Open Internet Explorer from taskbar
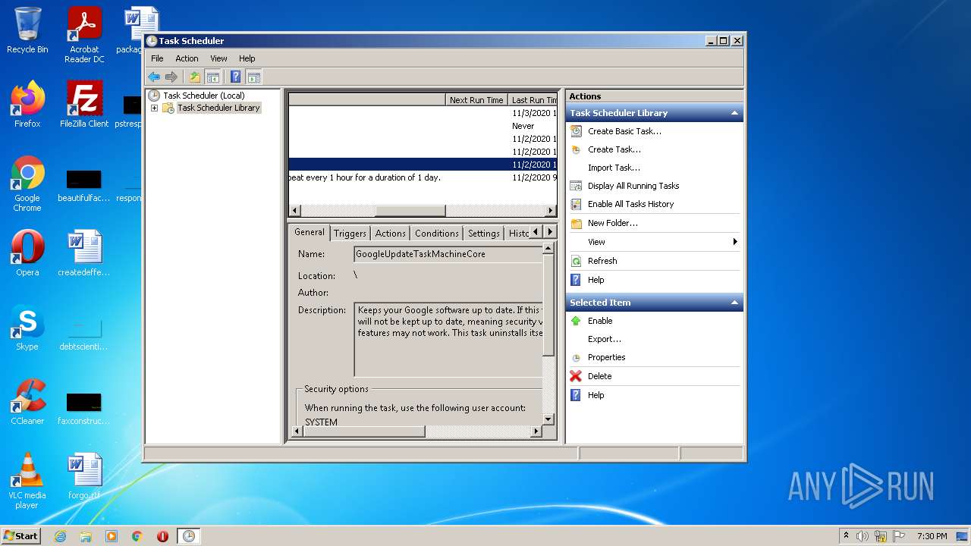971x546 pixels. [60, 536]
